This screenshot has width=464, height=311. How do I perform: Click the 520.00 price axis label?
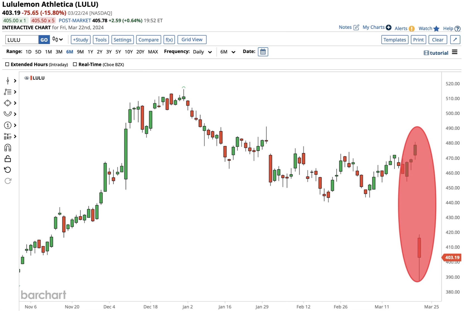tap(453, 83)
